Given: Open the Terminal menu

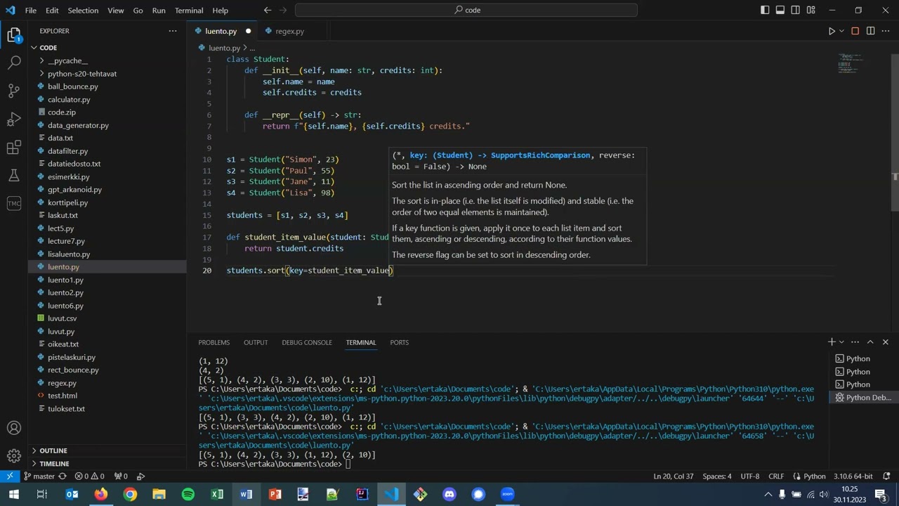Looking at the screenshot, I should [189, 10].
